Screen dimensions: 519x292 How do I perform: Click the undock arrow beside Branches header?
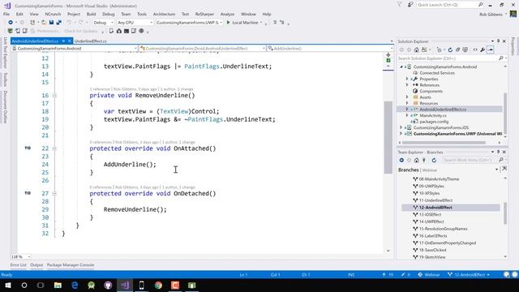click(x=504, y=170)
